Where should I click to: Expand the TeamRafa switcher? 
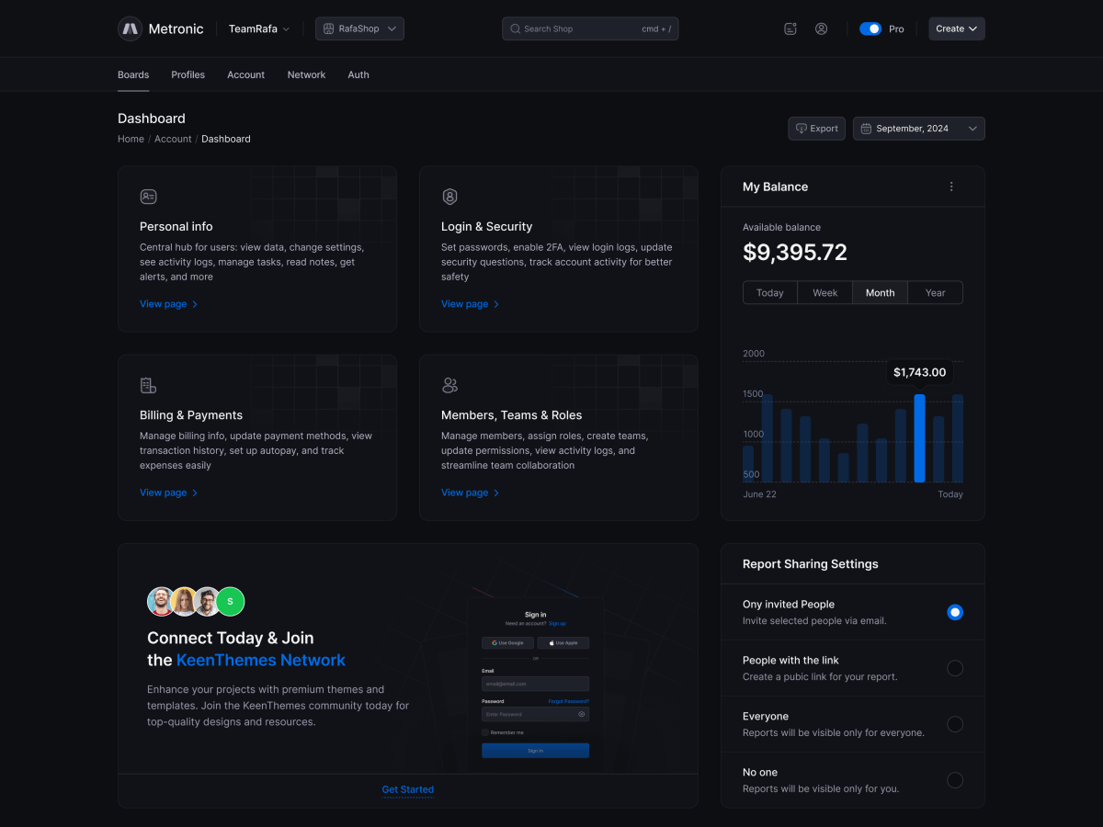[x=258, y=28]
